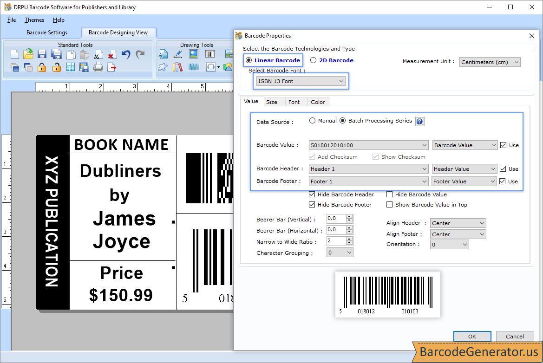Uncheck Hide Barcode Header
The width and height of the screenshot is (543, 363).
312,194
